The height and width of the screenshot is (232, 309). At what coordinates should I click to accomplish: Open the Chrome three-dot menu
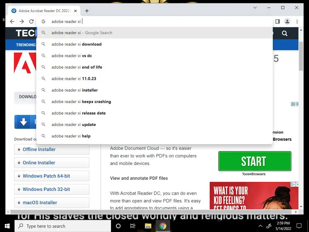pyautogui.click(x=297, y=21)
